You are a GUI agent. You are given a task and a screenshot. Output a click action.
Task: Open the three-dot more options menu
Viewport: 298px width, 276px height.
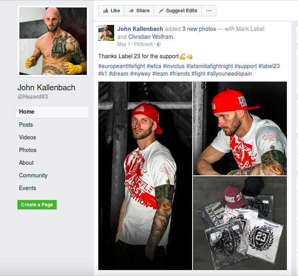209,11
